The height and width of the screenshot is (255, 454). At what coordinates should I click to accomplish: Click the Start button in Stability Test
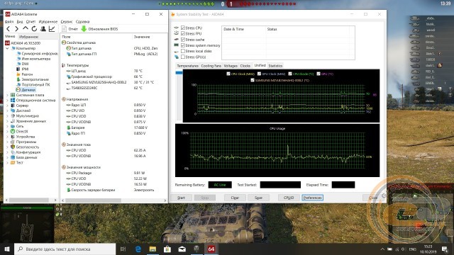(x=181, y=198)
